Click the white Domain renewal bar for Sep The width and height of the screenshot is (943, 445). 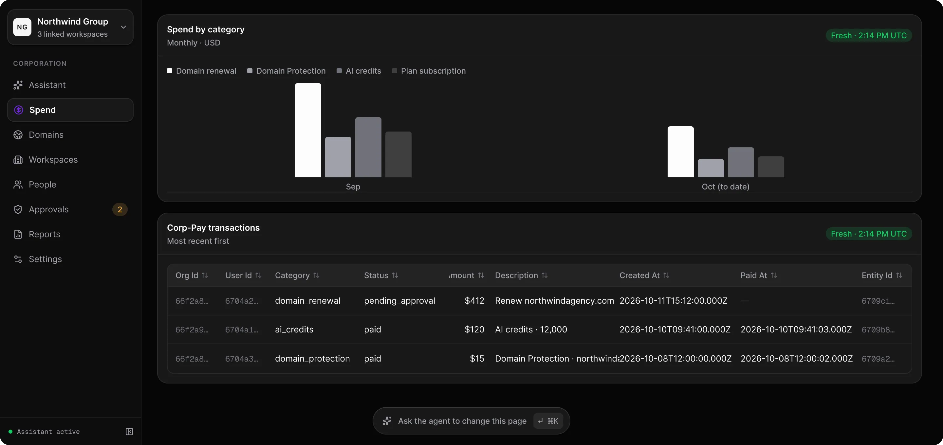click(x=308, y=130)
